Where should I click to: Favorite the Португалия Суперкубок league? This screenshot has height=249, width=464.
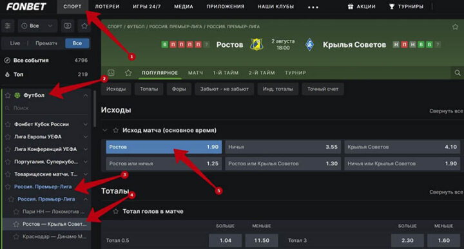8,162
